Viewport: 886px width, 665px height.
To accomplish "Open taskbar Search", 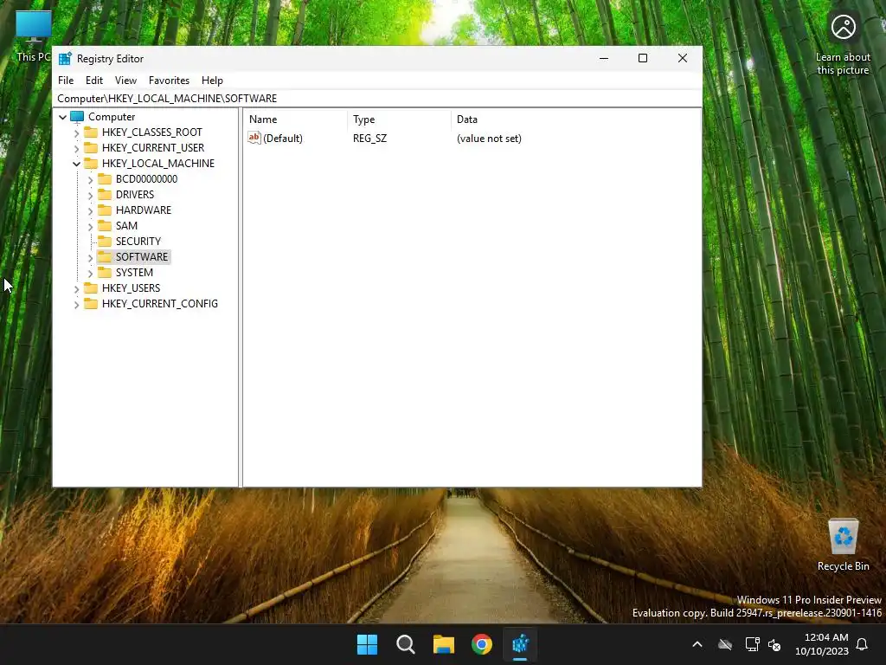I will [x=405, y=644].
